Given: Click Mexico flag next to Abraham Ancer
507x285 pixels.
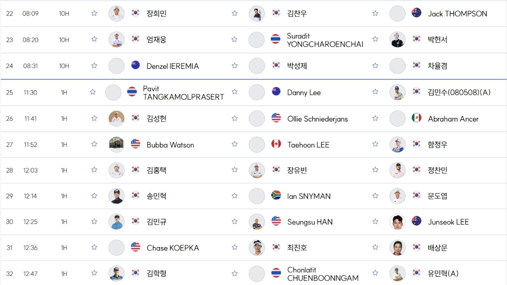Looking at the screenshot, I should pyautogui.click(x=416, y=118).
